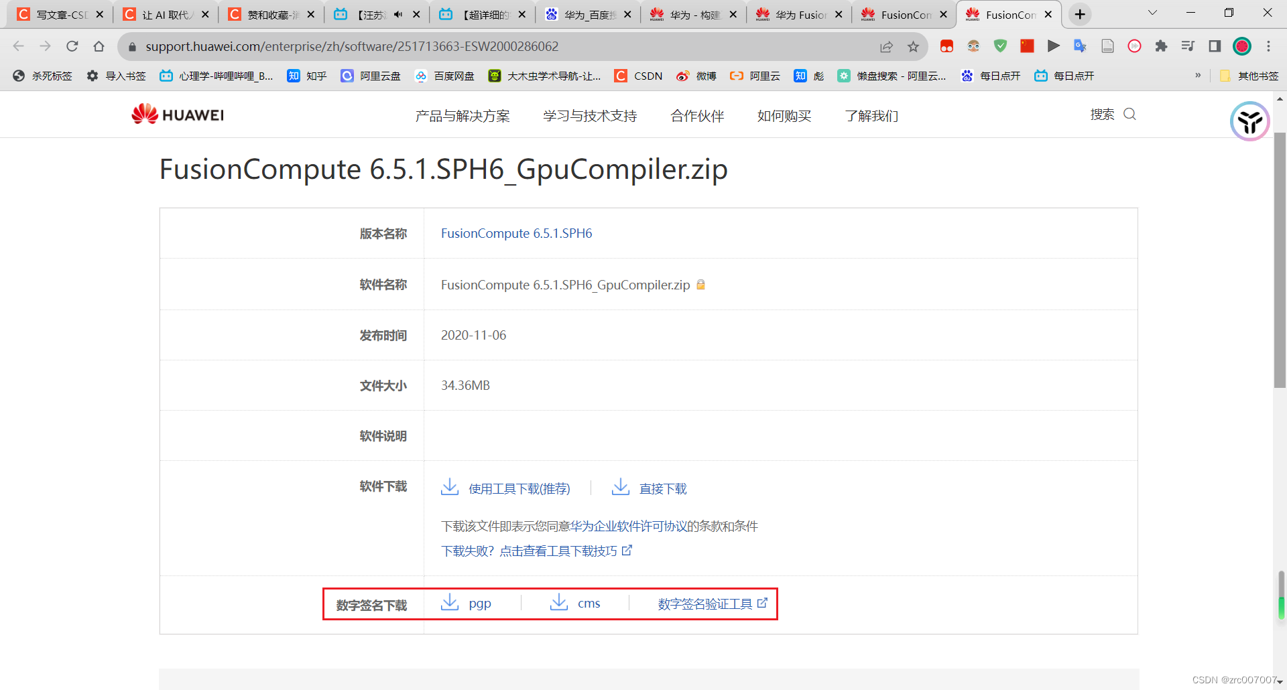
Task: Open 下载失败? 点击查看工具下载技巧 link
Action: (536, 551)
